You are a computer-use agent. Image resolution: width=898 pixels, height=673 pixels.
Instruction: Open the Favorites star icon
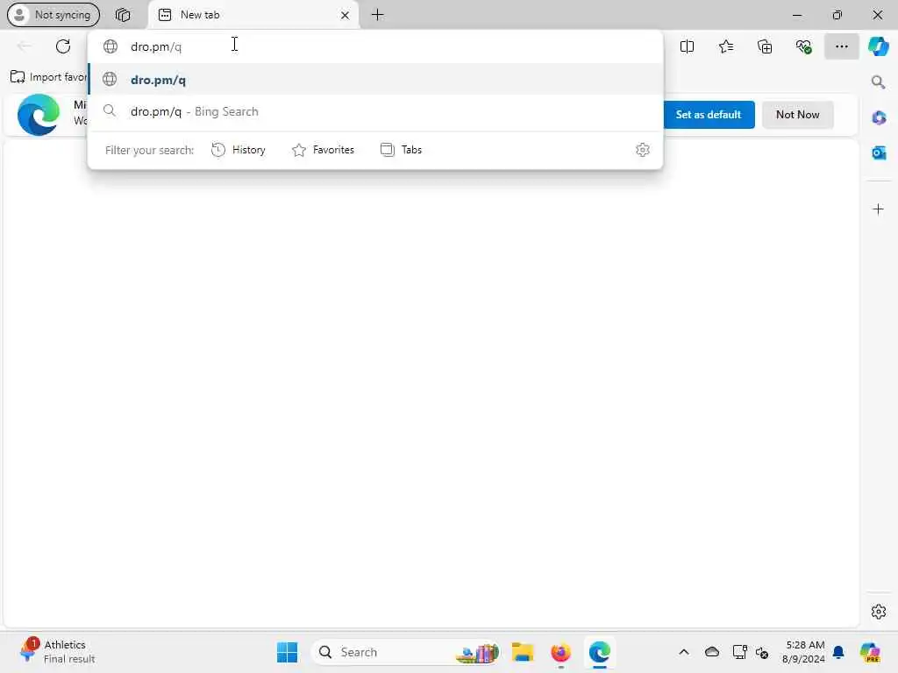(725, 46)
